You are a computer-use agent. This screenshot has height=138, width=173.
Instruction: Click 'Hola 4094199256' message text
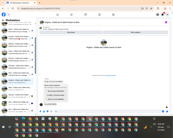[x=51, y=104]
